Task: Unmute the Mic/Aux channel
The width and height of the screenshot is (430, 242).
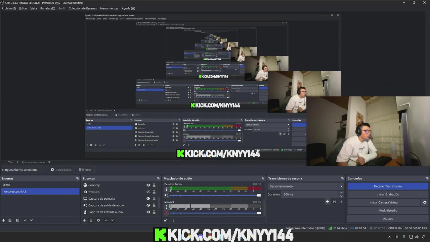Action: [x=166, y=213]
